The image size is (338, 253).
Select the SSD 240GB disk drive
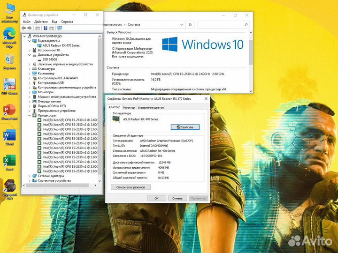pos(50,60)
